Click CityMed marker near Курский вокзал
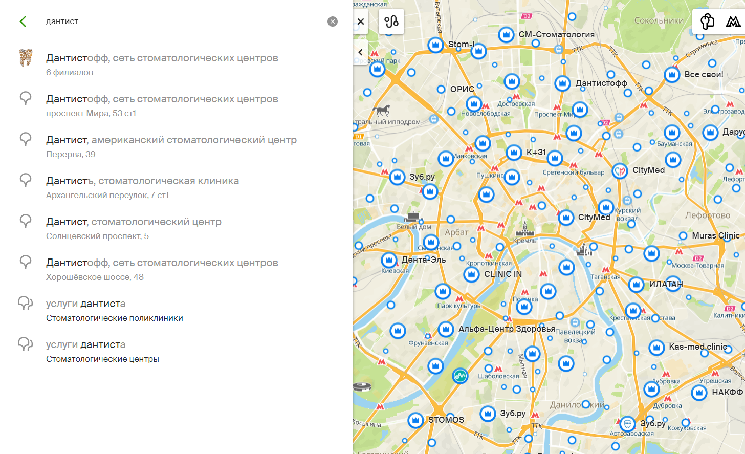 tap(566, 218)
